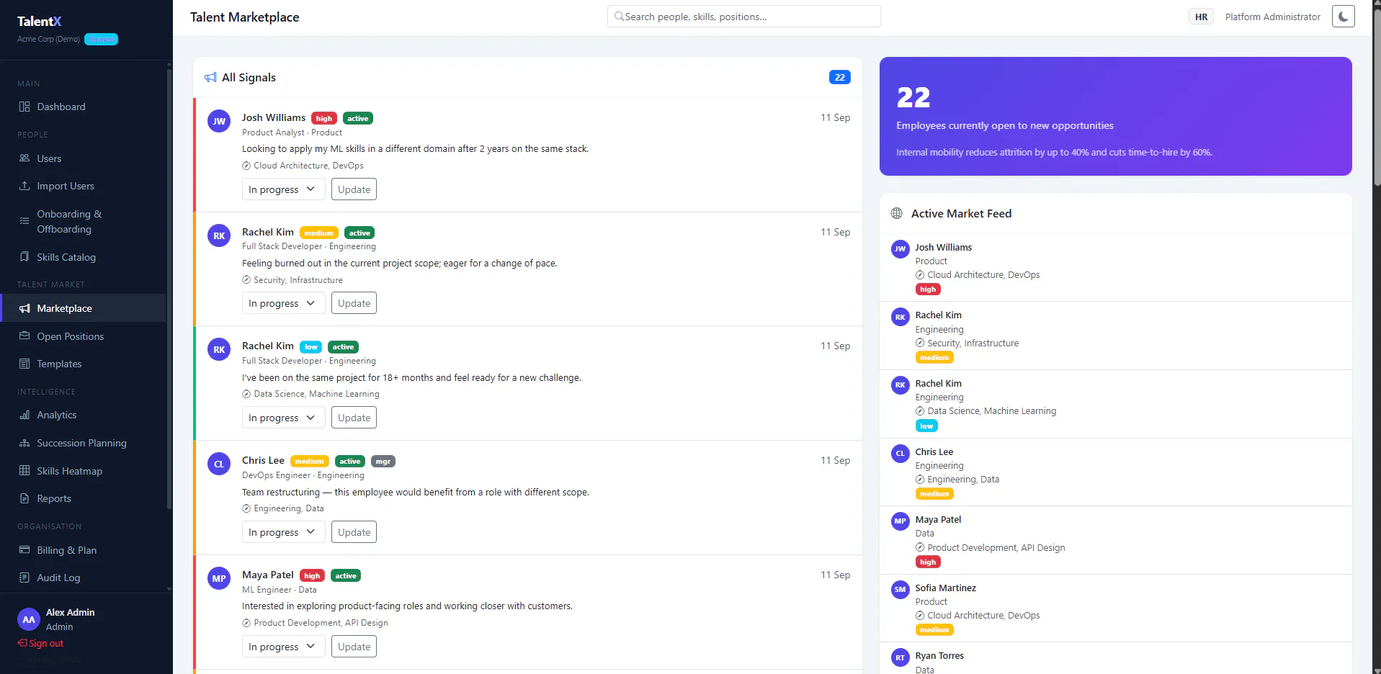Click the Succession Planning hierarchy icon
The width and height of the screenshot is (1381, 674).
pos(24,443)
